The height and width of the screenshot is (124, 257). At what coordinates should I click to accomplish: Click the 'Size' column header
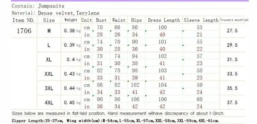click(49, 20)
